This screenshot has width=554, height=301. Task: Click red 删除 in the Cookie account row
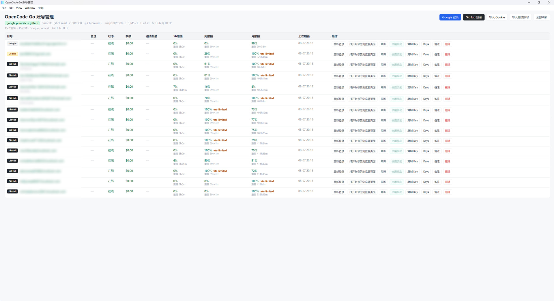[x=448, y=54]
